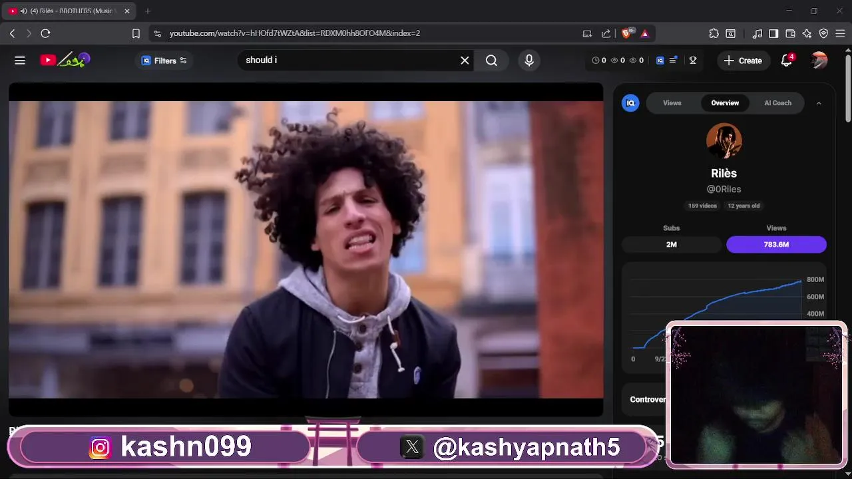Click the '12 years old' label
852x479 pixels.
point(744,206)
